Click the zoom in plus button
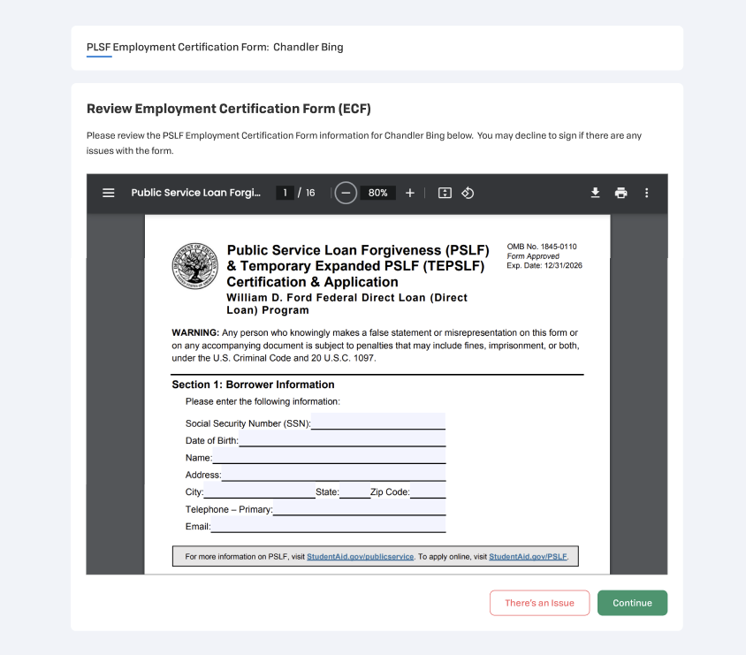Viewport: 746px width, 655px height. pos(410,193)
